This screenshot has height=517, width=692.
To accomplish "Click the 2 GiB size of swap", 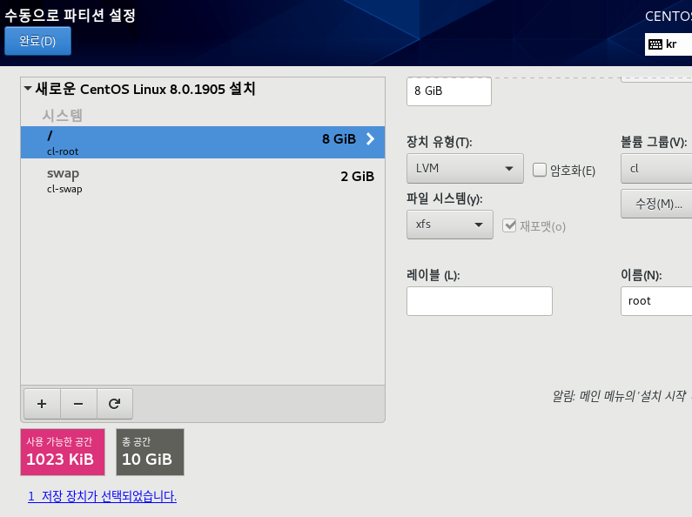I will pos(357,177).
